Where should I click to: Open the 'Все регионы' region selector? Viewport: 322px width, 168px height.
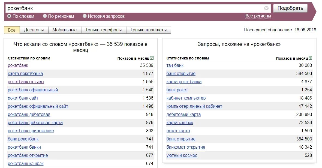point(258,16)
